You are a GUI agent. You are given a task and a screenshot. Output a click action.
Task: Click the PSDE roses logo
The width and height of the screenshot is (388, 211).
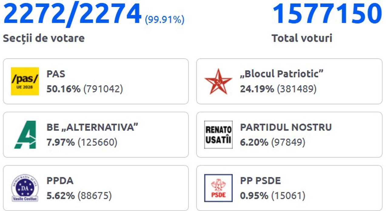(218, 188)
